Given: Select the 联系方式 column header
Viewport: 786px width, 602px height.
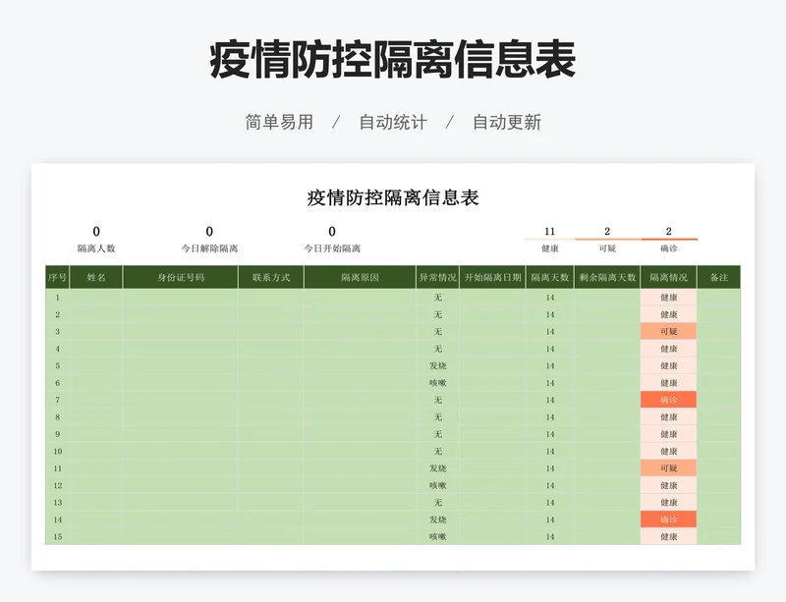Looking at the screenshot, I should click(271, 277).
